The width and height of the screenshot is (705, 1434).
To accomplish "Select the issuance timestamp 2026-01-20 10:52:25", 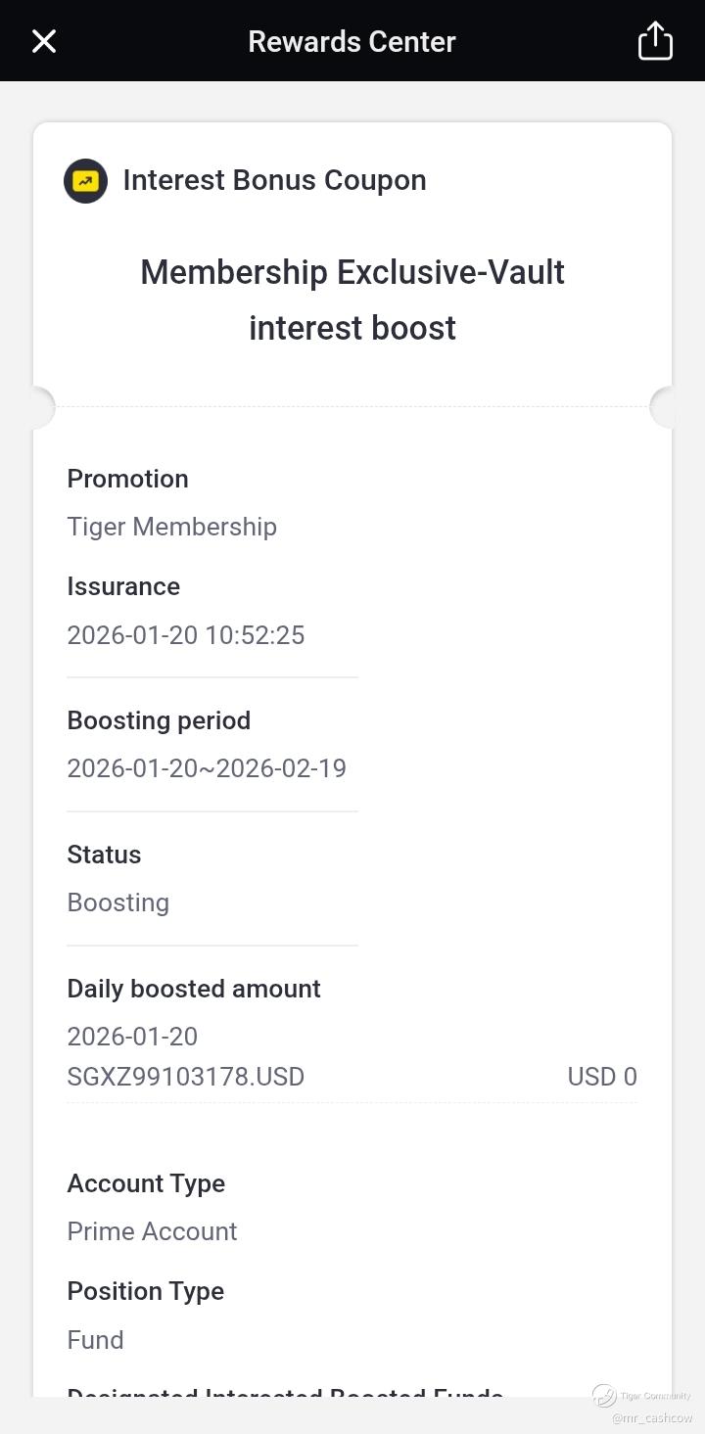I will tap(186, 635).
